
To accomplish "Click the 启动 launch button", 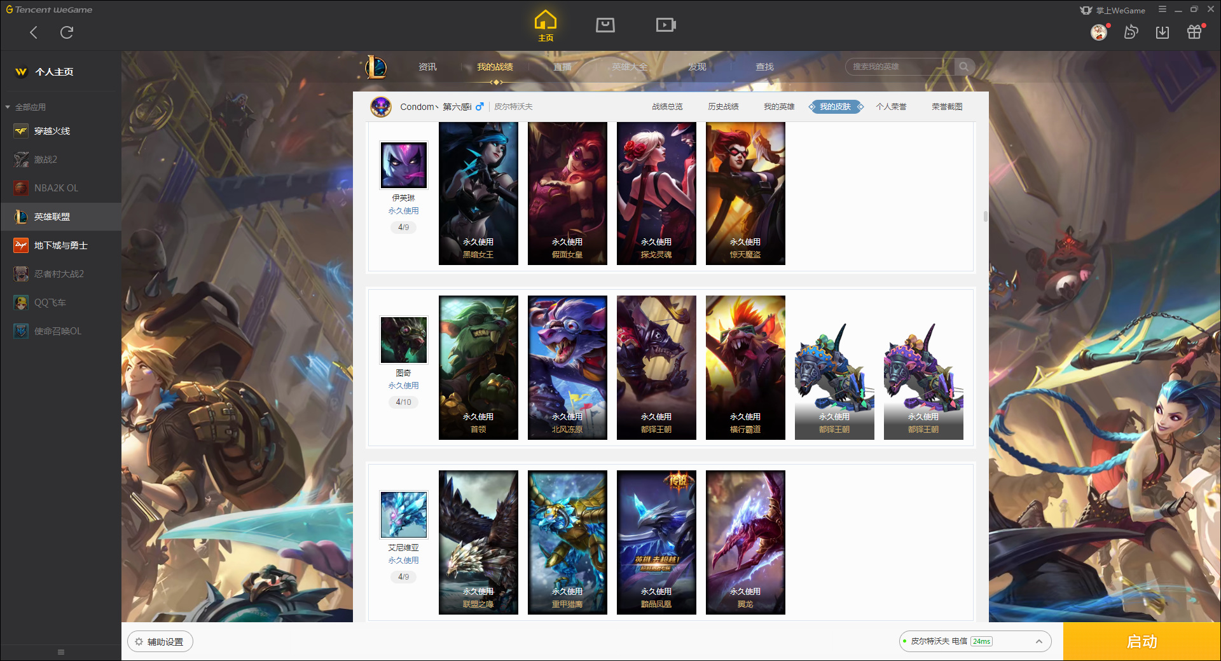I will [1142, 641].
